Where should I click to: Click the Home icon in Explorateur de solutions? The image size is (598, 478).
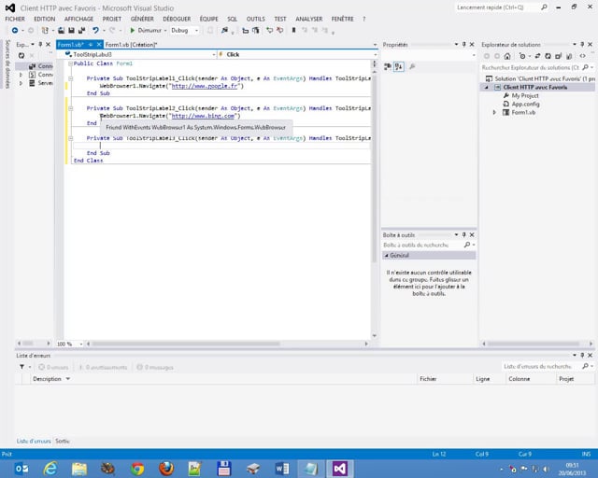pyautogui.click(x=507, y=56)
